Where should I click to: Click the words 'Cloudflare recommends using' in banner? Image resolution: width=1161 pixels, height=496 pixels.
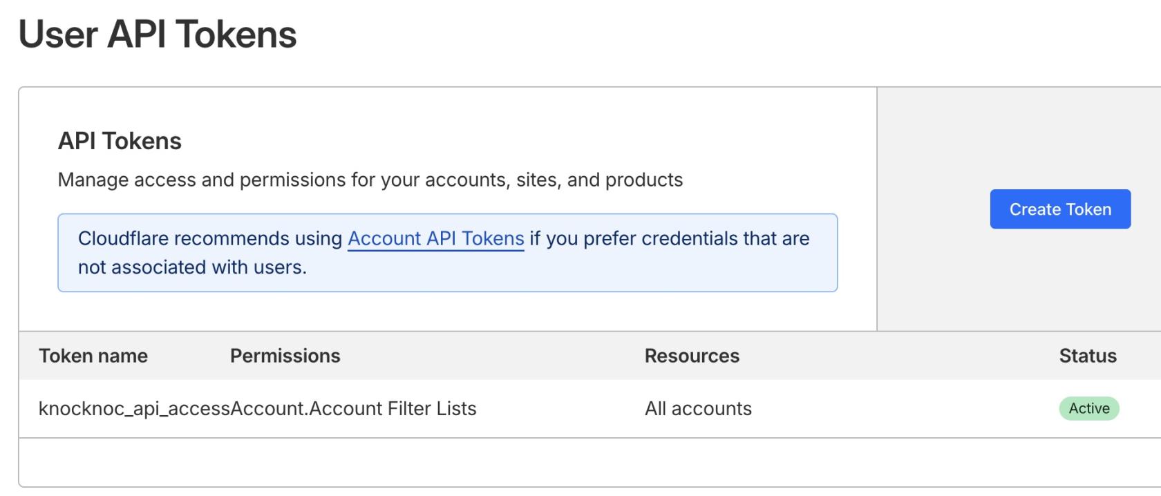click(x=210, y=238)
